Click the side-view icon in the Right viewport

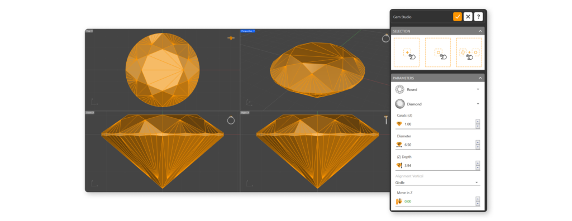pos(386,120)
